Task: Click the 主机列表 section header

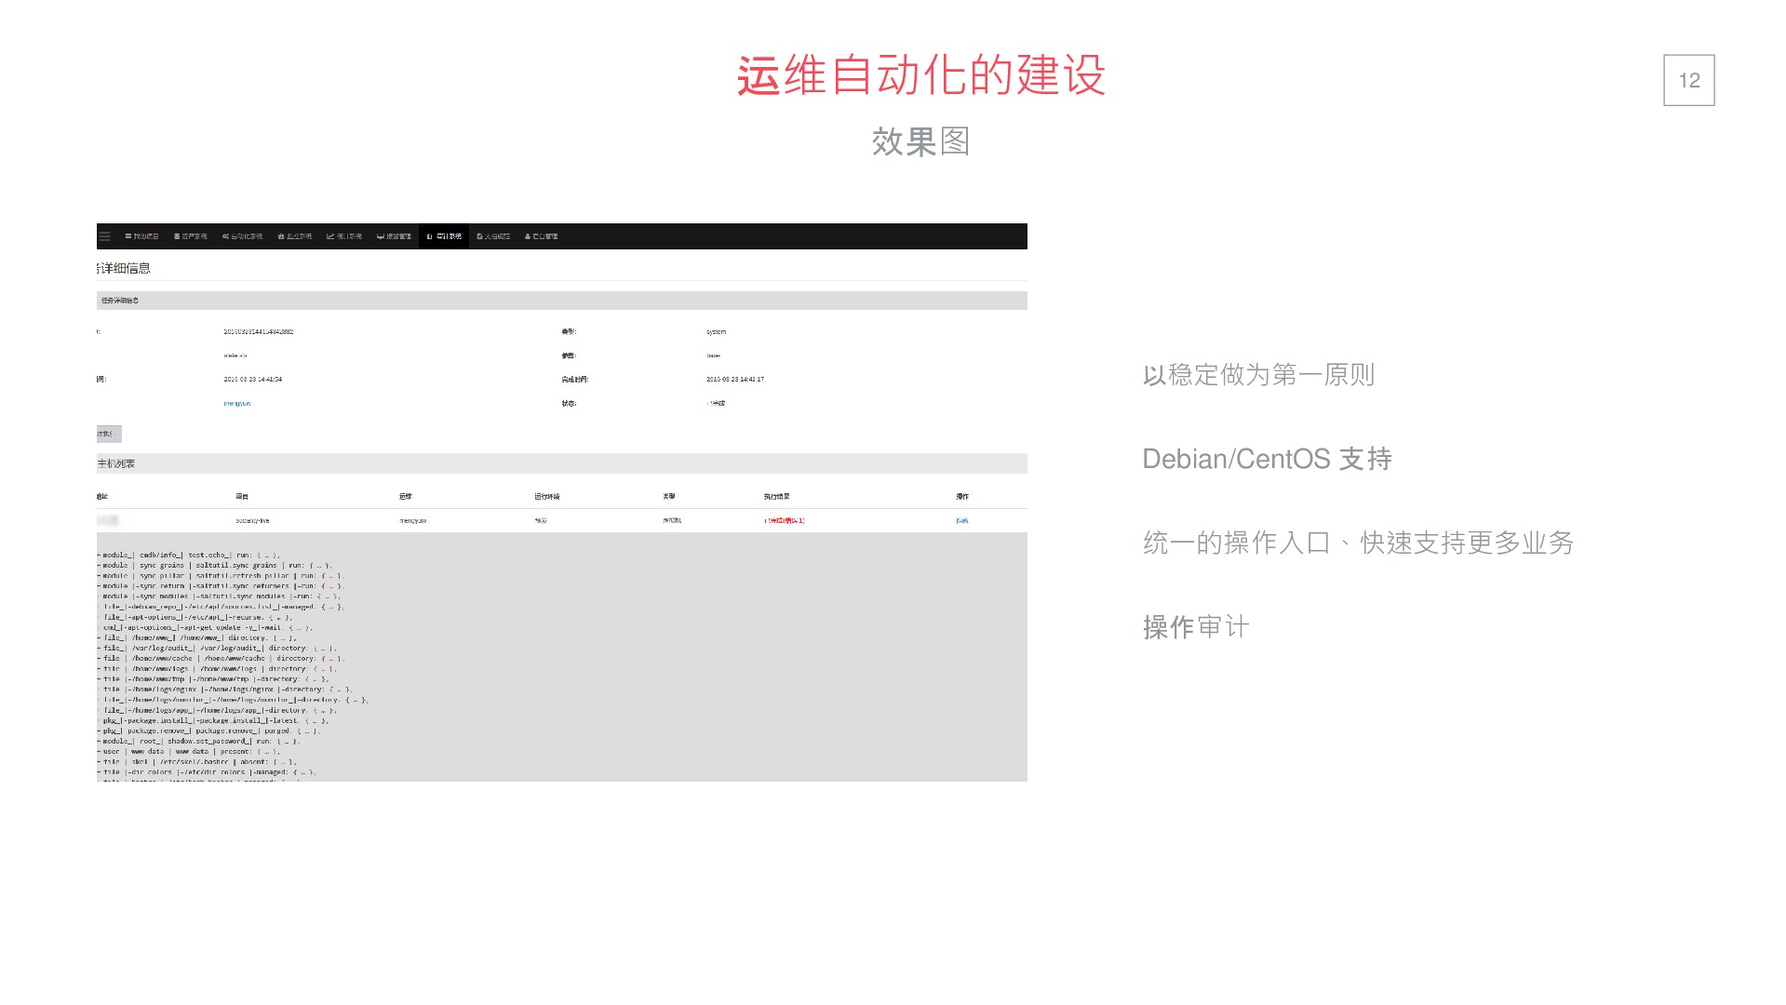Action: tap(562, 463)
